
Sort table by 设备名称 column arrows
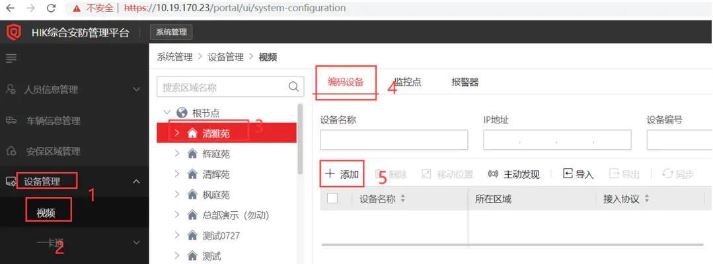(x=402, y=199)
